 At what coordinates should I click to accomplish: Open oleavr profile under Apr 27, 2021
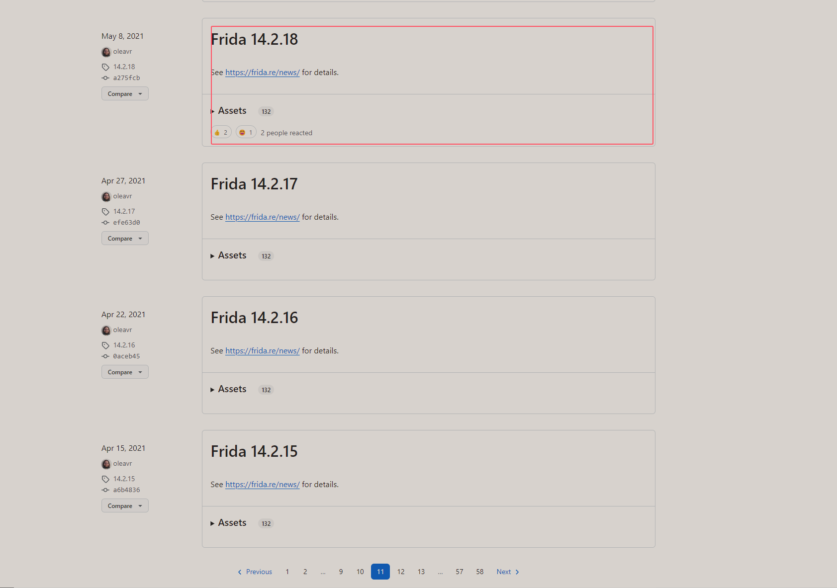pos(122,196)
